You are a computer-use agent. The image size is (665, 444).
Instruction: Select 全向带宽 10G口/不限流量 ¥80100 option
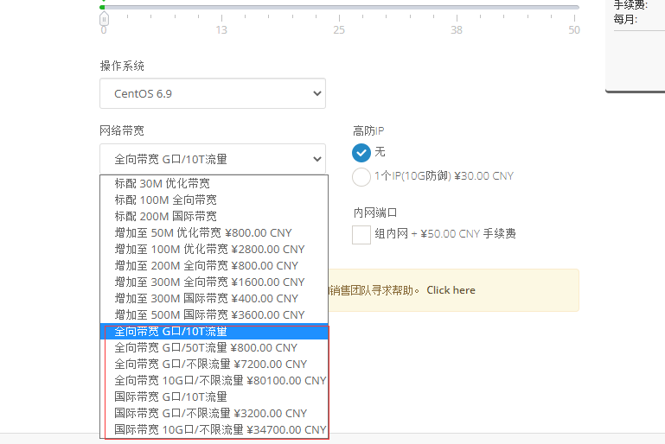[220, 380]
